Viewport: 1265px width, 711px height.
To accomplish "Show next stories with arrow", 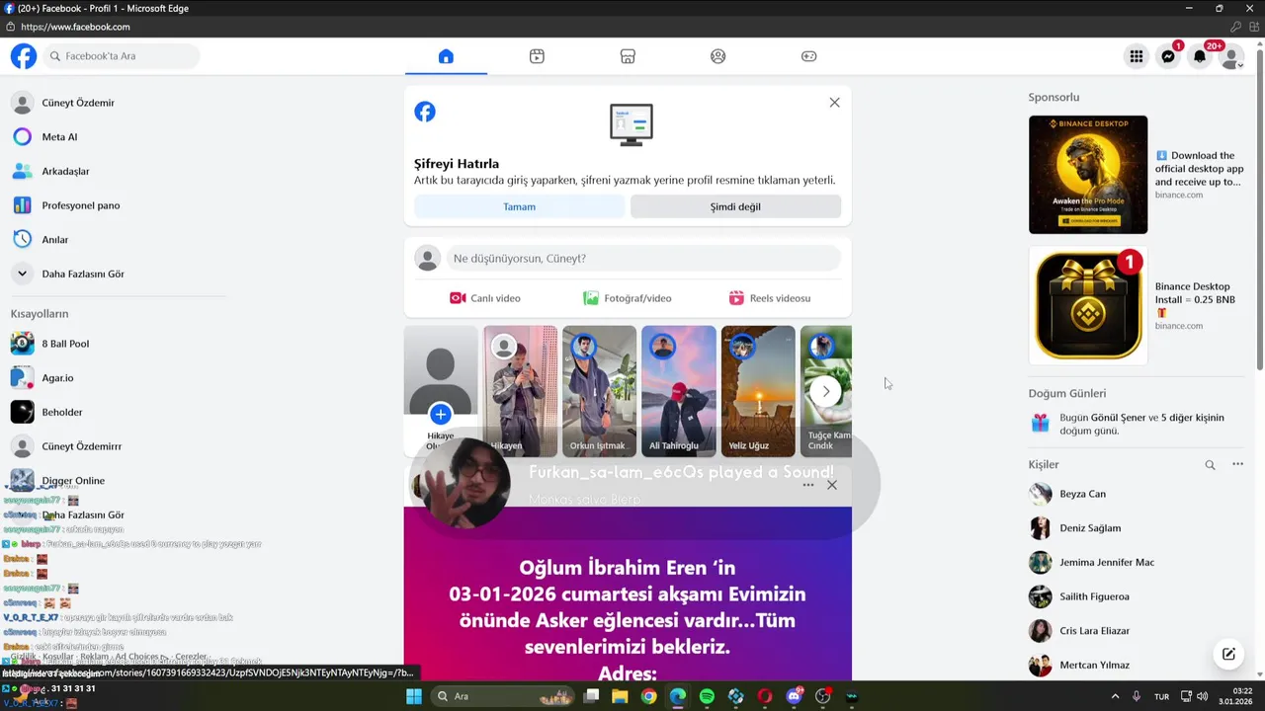I will pyautogui.click(x=825, y=391).
